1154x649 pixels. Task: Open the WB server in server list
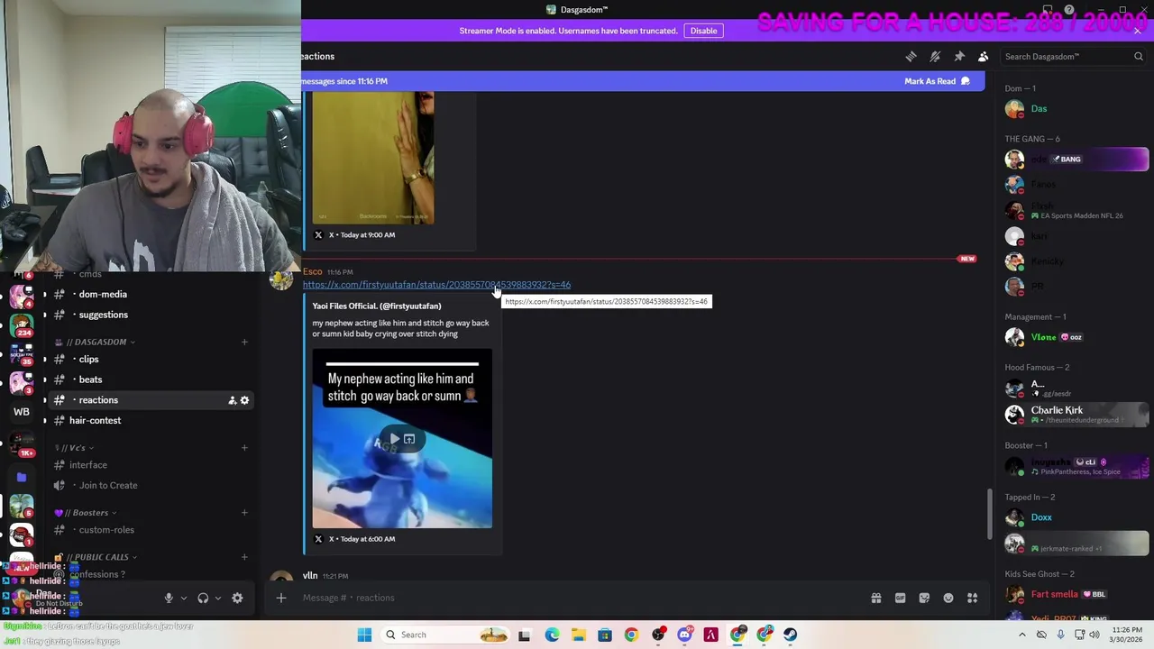[x=22, y=412]
